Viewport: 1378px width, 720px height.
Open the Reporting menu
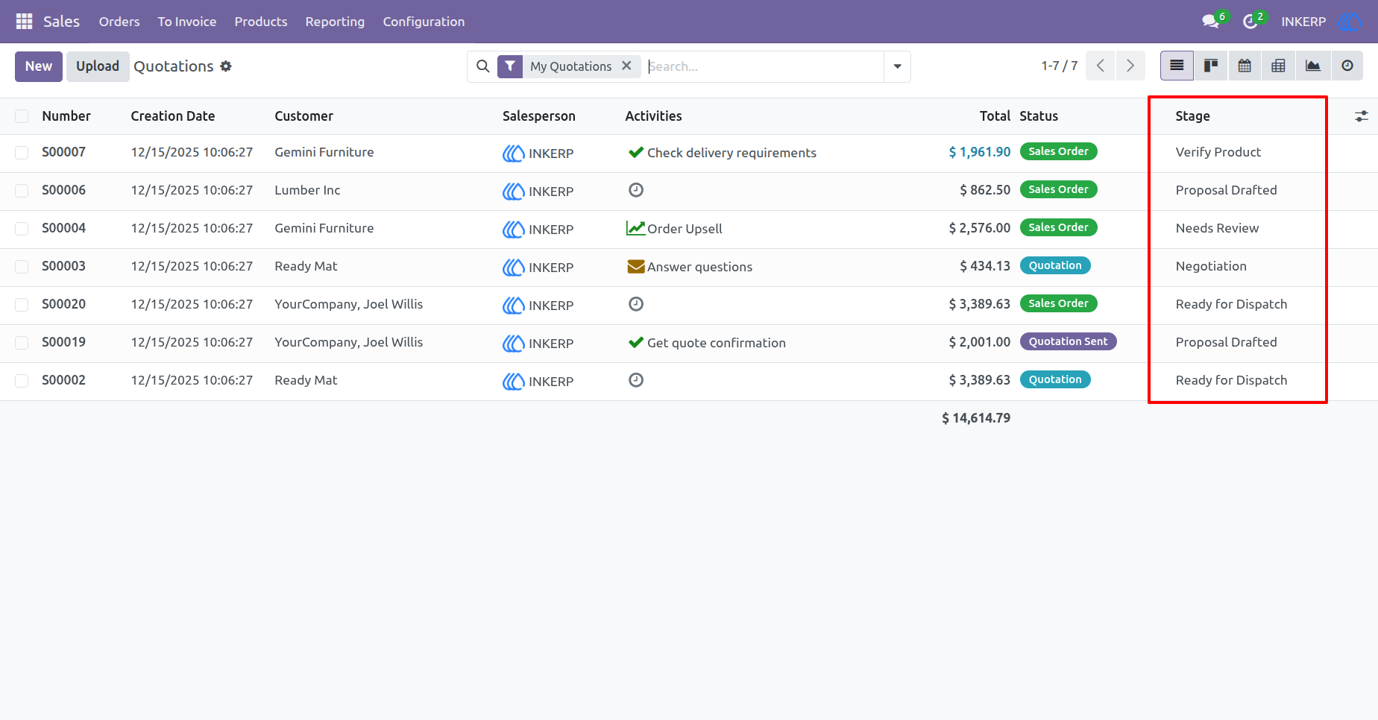335,22
